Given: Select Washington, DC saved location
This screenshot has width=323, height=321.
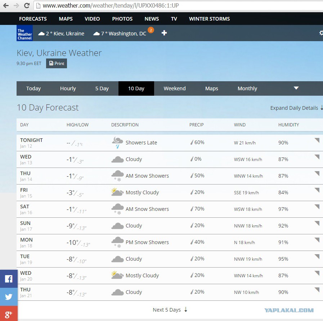Looking at the screenshot, I should click(x=120, y=34).
